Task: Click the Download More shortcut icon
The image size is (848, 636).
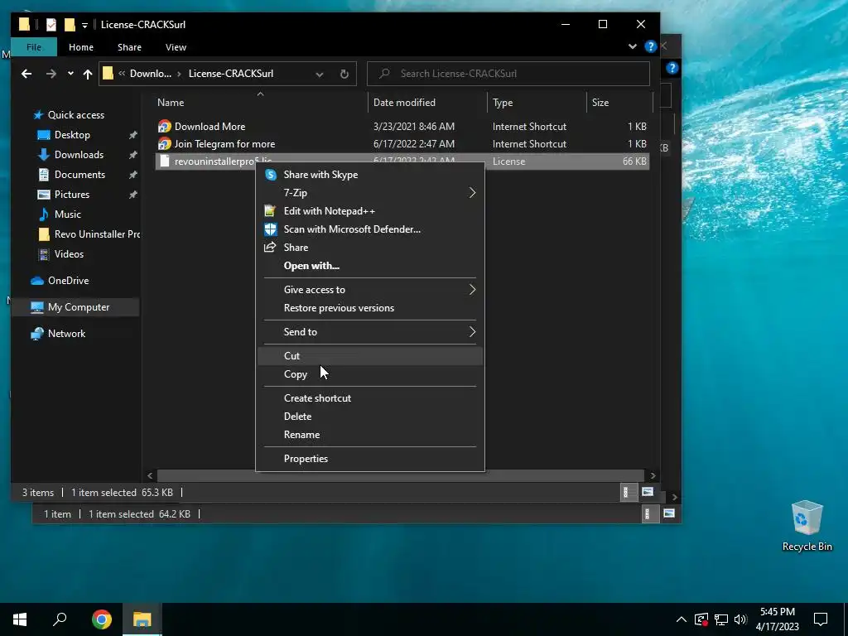Action: [x=165, y=127]
